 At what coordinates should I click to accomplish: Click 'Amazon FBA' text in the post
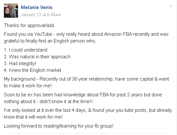[x=118, y=34]
